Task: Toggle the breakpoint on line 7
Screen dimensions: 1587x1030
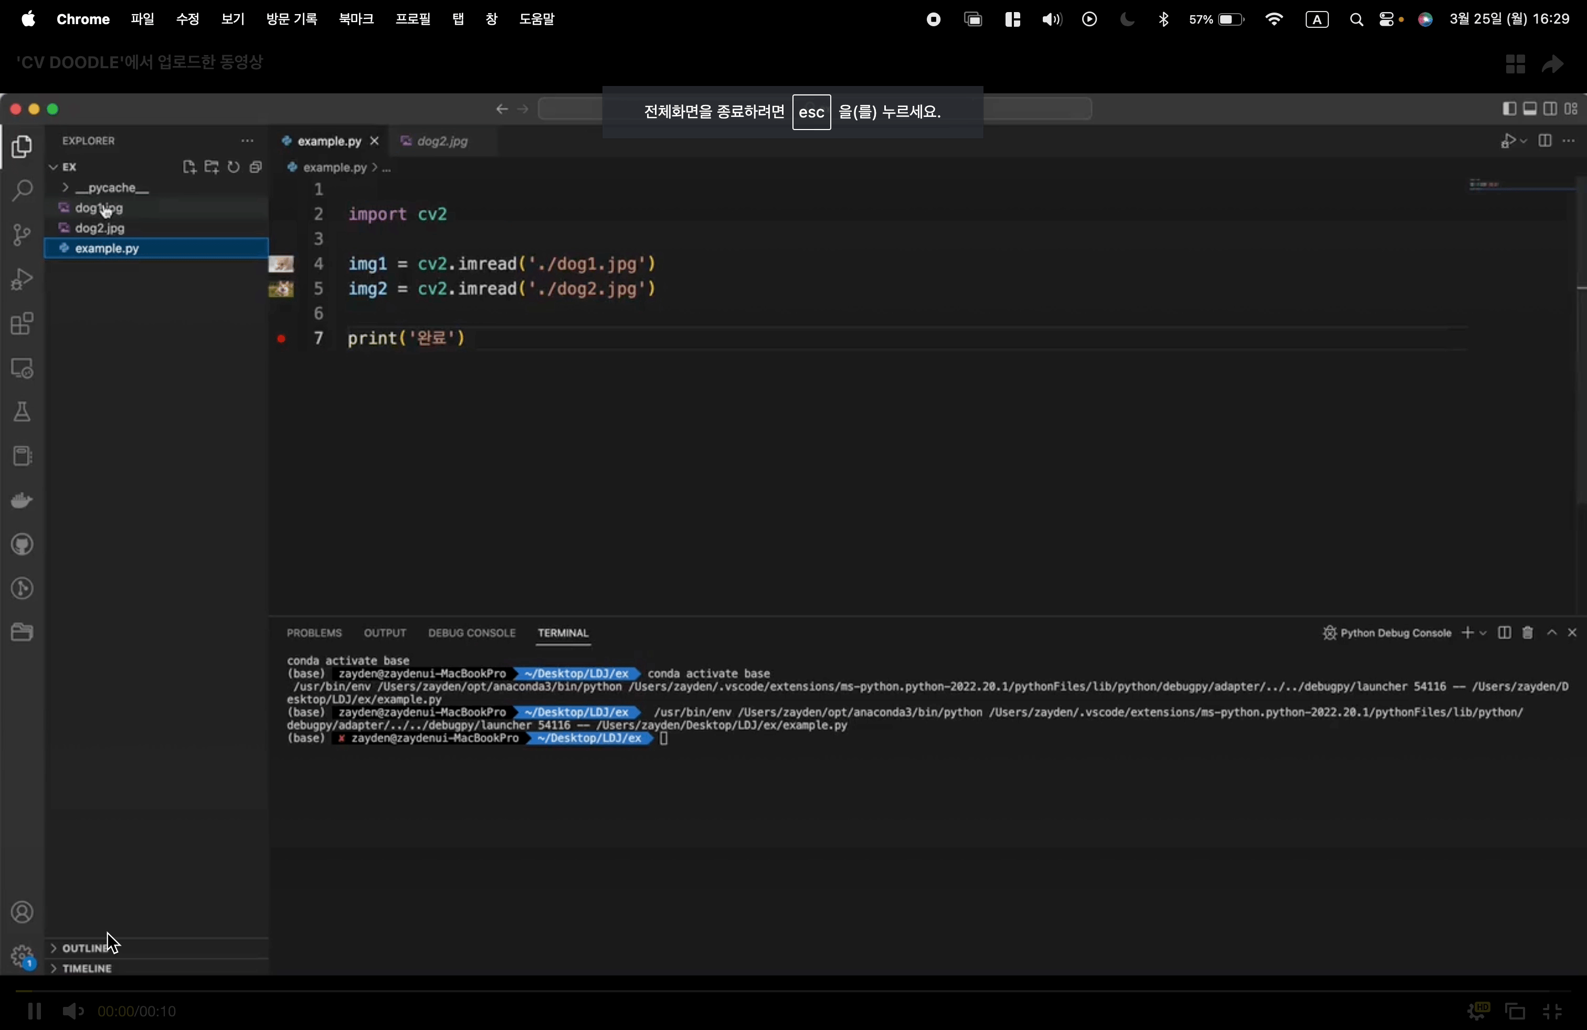Action: coord(281,339)
